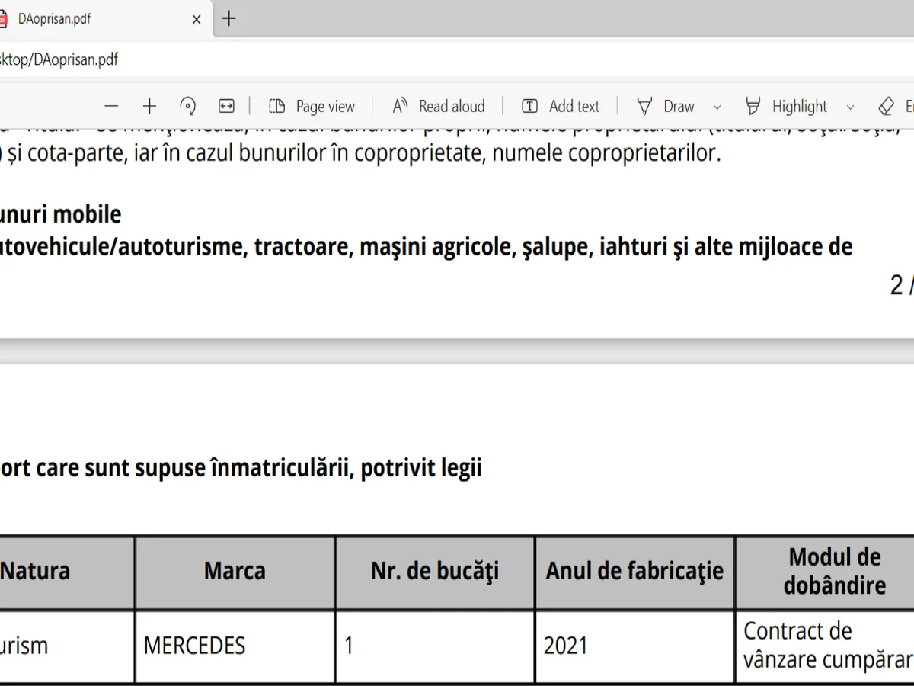Click the Marca column header
Image resolution: width=914 pixels, height=686 pixels.
pos(235,572)
